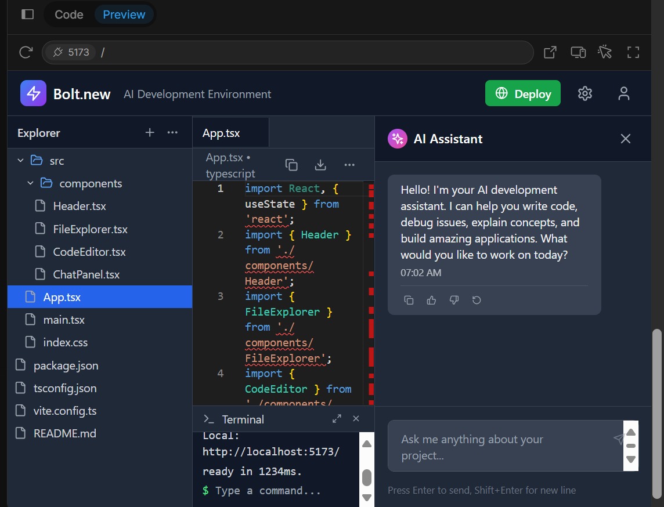Download the App.tsx file
Image resolution: width=664 pixels, height=507 pixels.
point(320,165)
